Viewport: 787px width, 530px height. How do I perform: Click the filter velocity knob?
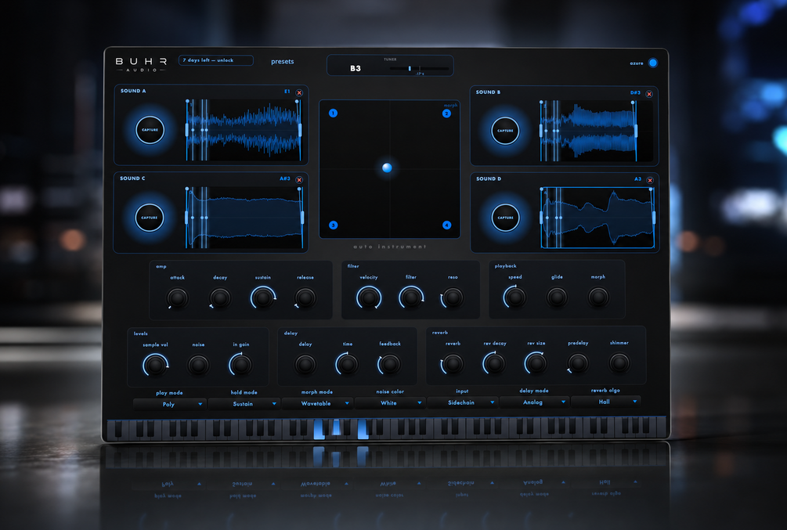[369, 297]
